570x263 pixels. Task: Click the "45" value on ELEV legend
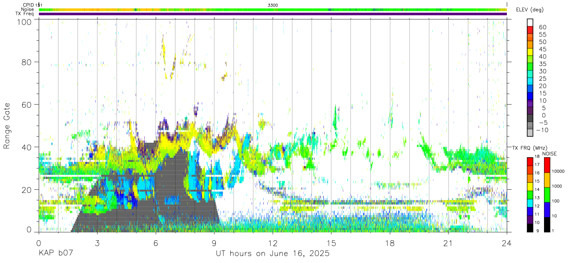(x=543, y=49)
